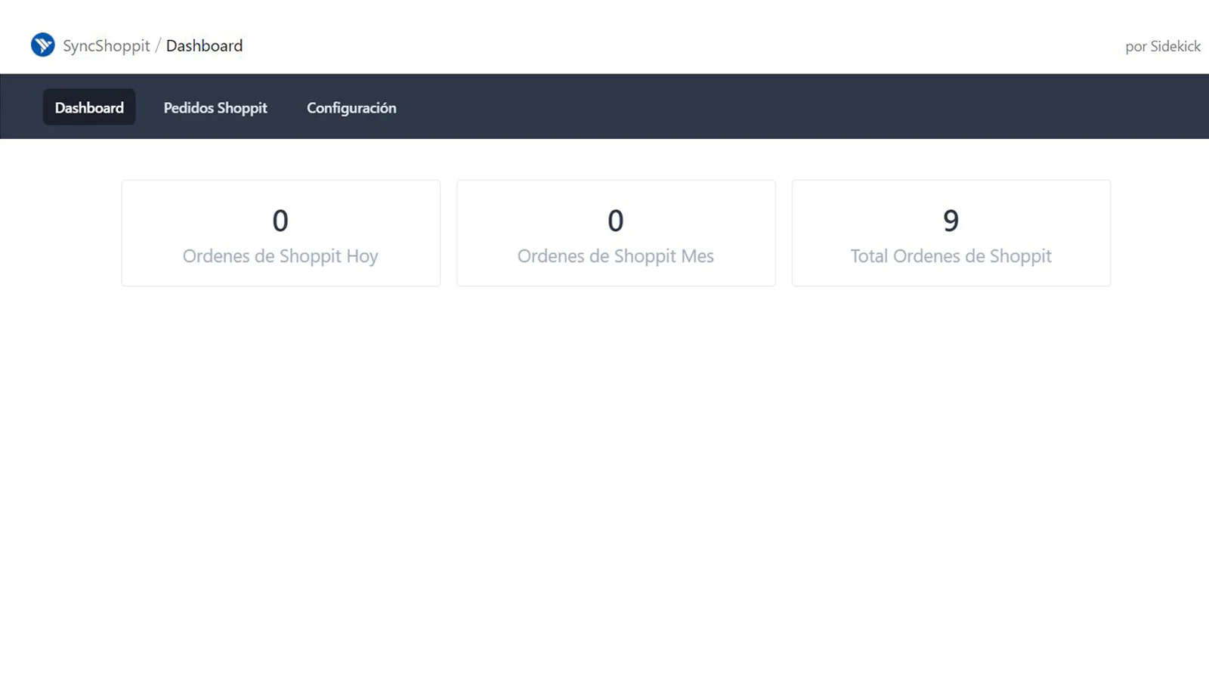The width and height of the screenshot is (1209, 680).
Task: Open the Pedidos Shoppit tab
Action: click(215, 107)
